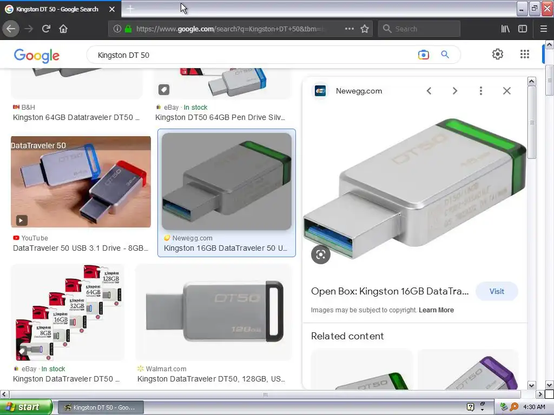Open the Kingston DataTraveler DT50 eBay text link
Screen dimensions: 554x415
click(x=66, y=379)
